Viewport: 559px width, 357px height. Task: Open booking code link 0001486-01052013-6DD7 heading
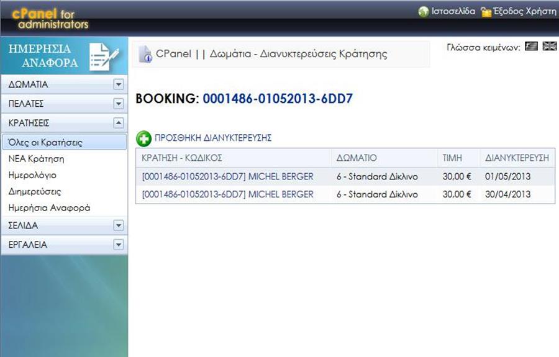(278, 99)
